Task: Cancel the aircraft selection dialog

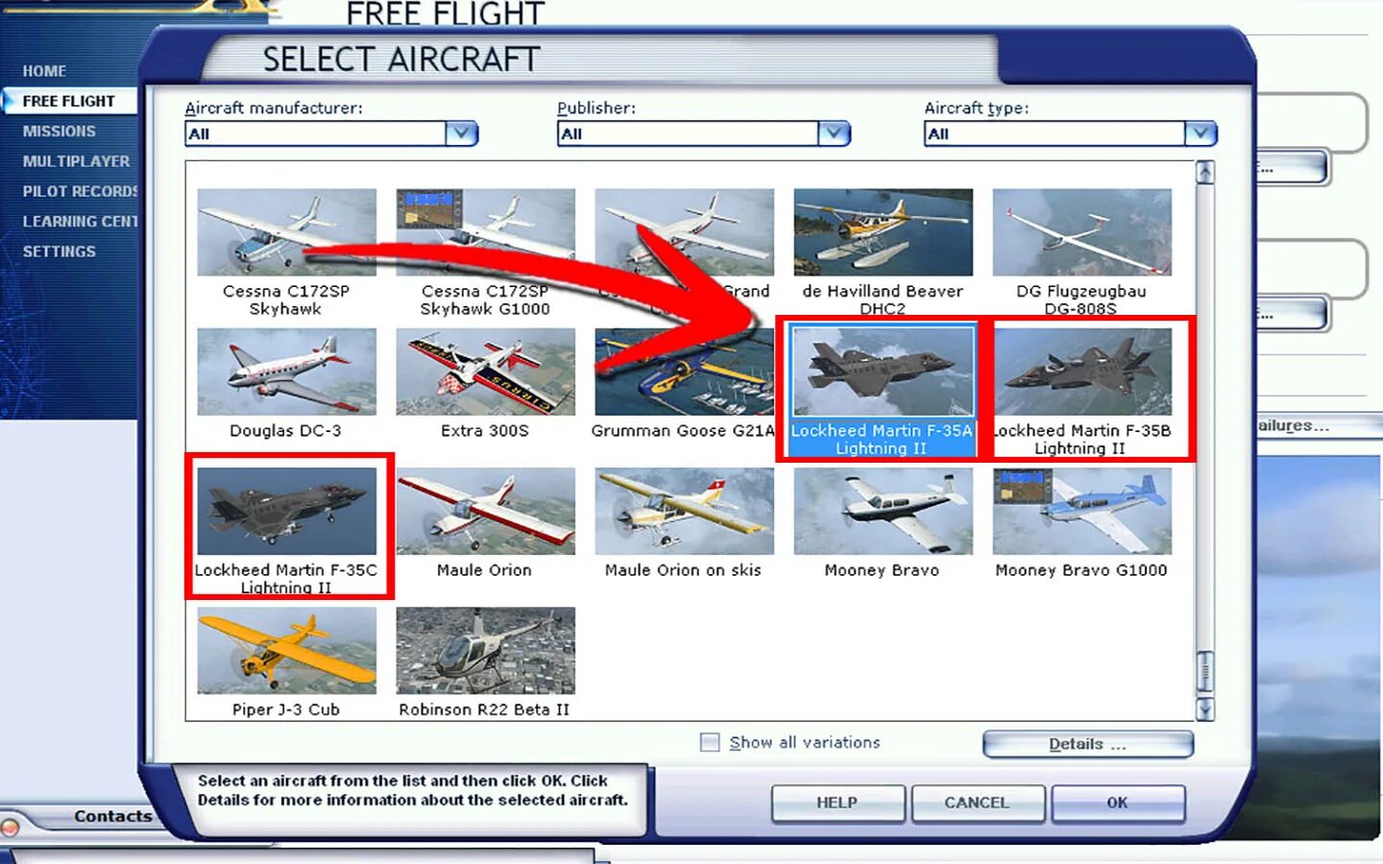Action: [x=977, y=803]
